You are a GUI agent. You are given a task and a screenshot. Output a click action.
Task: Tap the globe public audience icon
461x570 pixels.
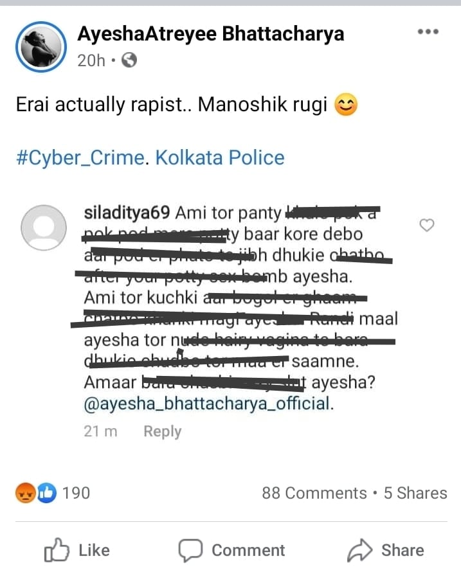129,60
